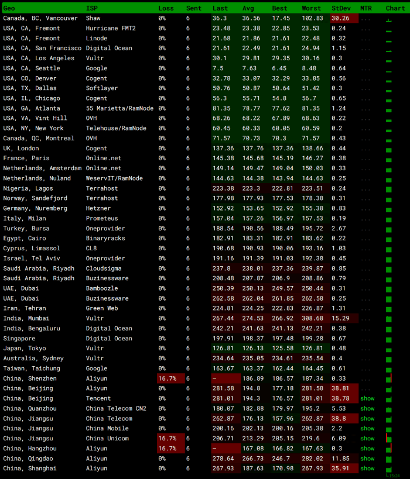Image resolution: width=410 pixels, height=479 pixels.
Task: Click the Last column header
Action: pyautogui.click(x=220, y=8)
